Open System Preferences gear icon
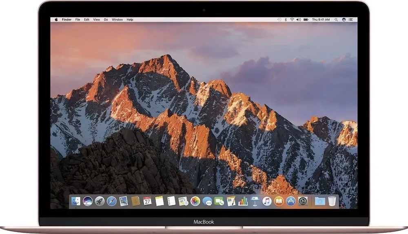Image resolution: width=408 pixels, height=234 pixels. pyautogui.click(x=303, y=201)
